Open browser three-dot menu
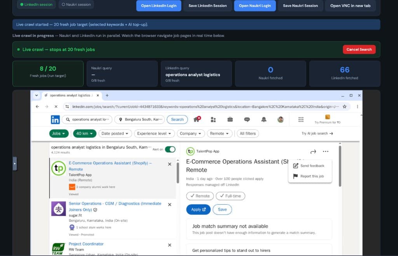The width and height of the screenshot is (398, 256). [358, 106]
